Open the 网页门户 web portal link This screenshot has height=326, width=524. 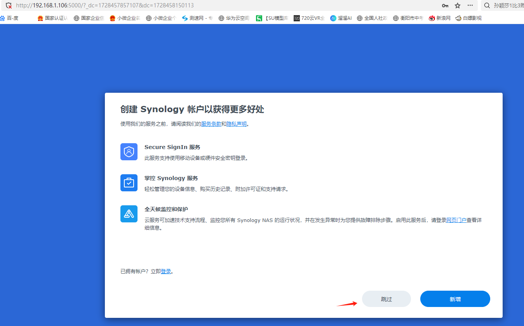(456, 220)
